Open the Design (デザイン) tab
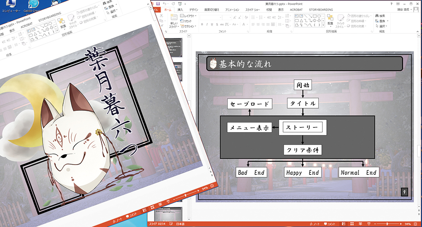The height and width of the screenshot is (227, 422). [x=194, y=10]
